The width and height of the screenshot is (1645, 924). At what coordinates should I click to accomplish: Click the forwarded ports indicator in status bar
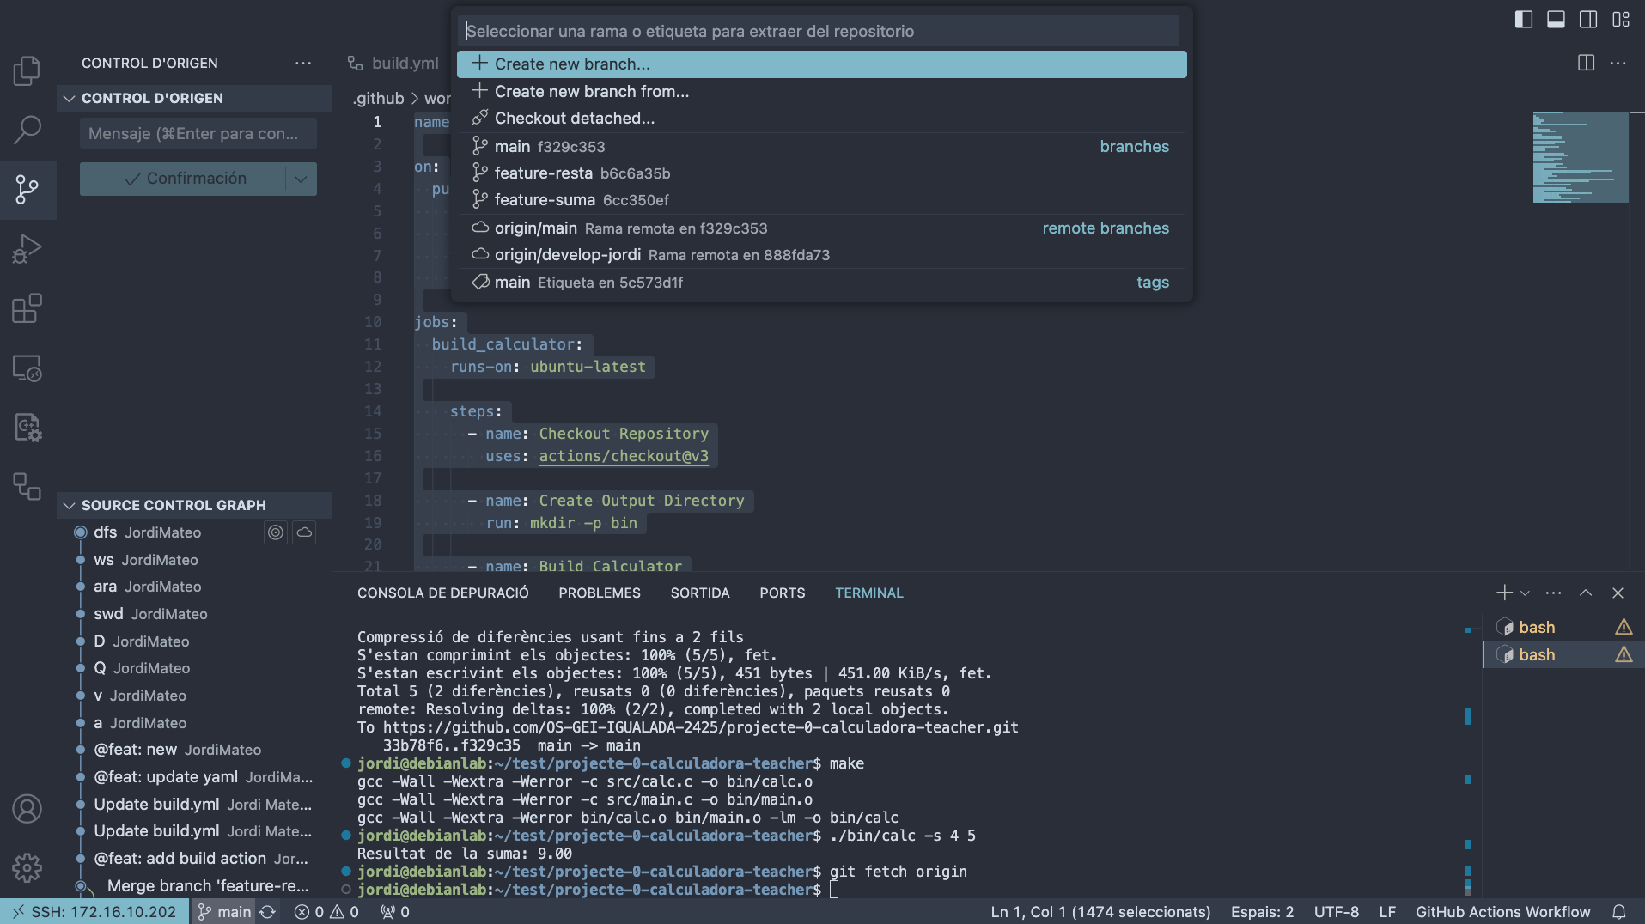pyautogui.click(x=395, y=912)
